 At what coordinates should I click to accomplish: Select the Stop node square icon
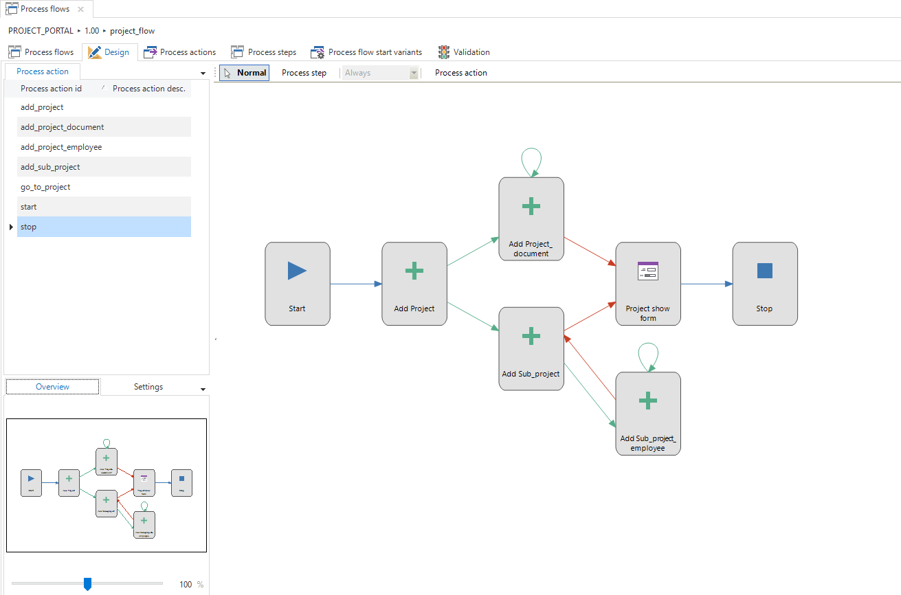click(764, 271)
